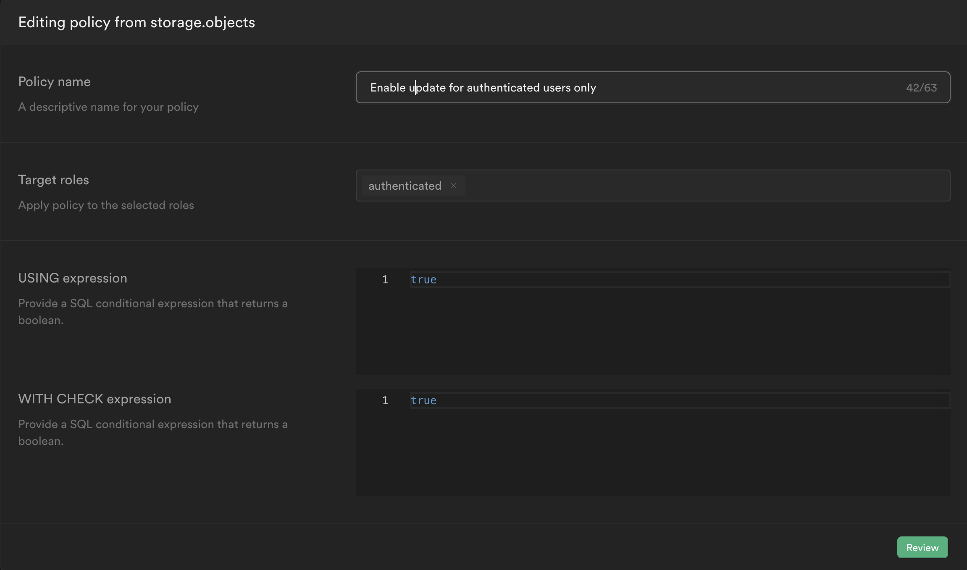The image size is (967, 570).
Task: Click the Apply policy to selected roles description
Action: [106, 205]
